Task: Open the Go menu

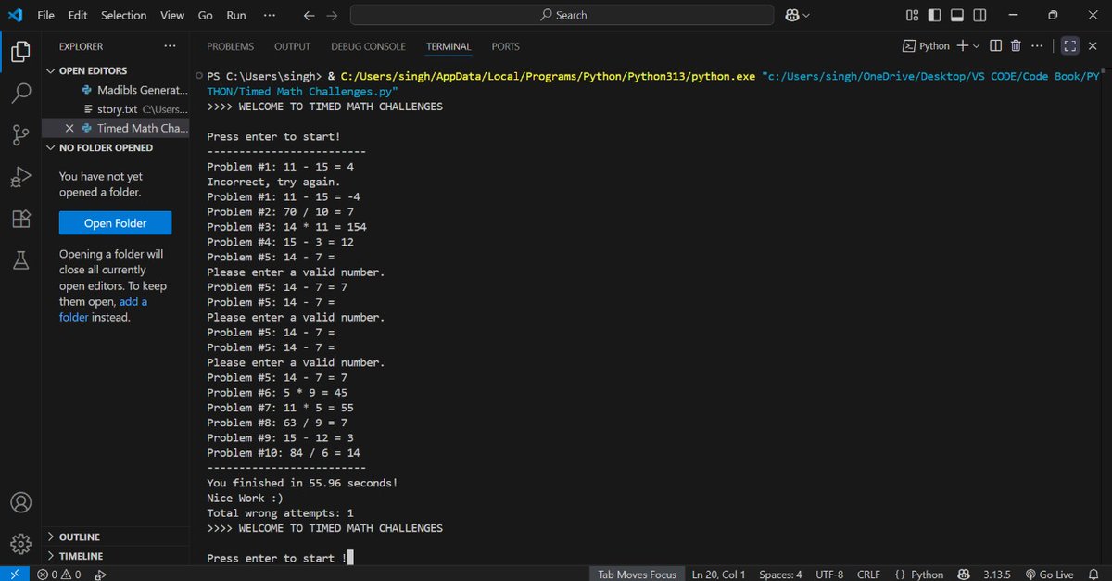Action: (206, 15)
